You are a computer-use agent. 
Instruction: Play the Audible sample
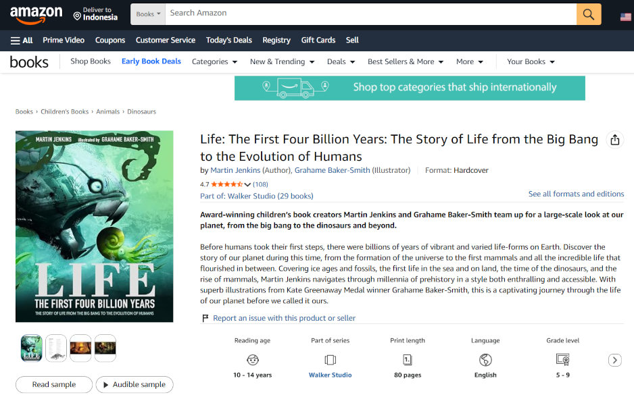(x=135, y=384)
